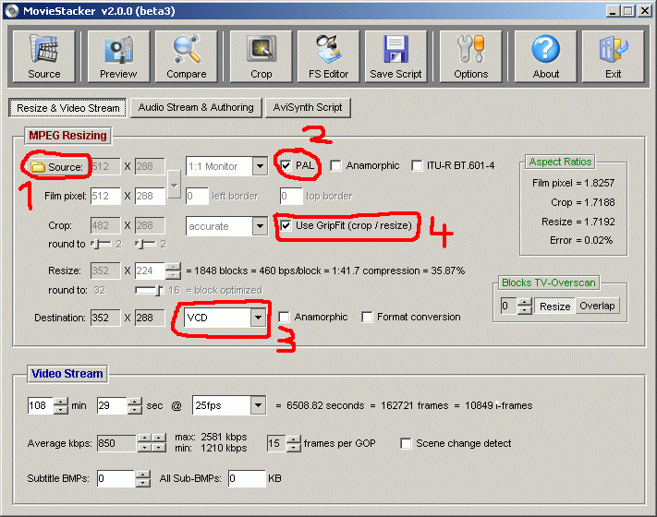Enable destination Anamorphic checkbox
Screen dimensions: 657x517
tap(284, 317)
